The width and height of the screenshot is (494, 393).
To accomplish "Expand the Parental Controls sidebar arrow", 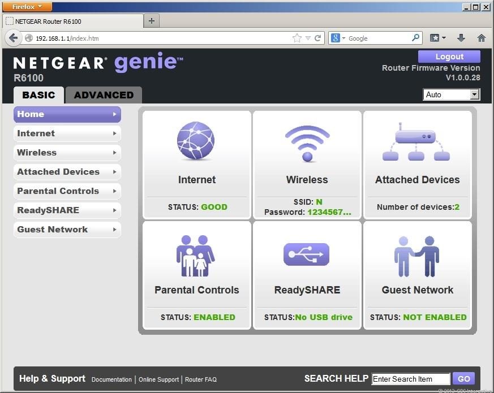I will coord(115,191).
